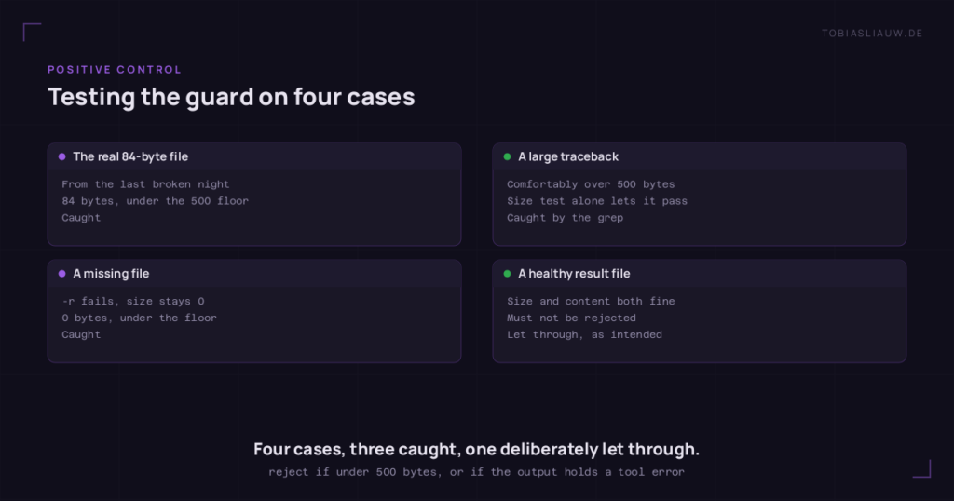Viewport: 954px width, 501px height.
Task: Select The real 84-byte file card heading
Action: pyautogui.click(x=130, y=156)
